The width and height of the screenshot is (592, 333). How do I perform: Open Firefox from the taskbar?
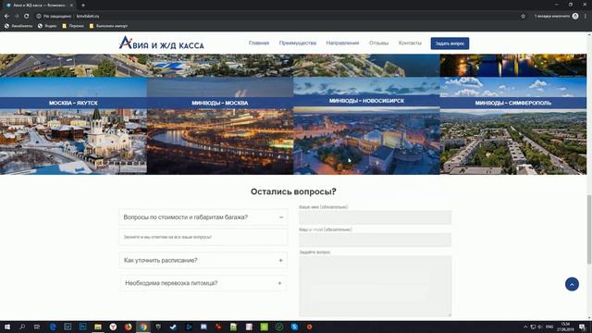128,327
